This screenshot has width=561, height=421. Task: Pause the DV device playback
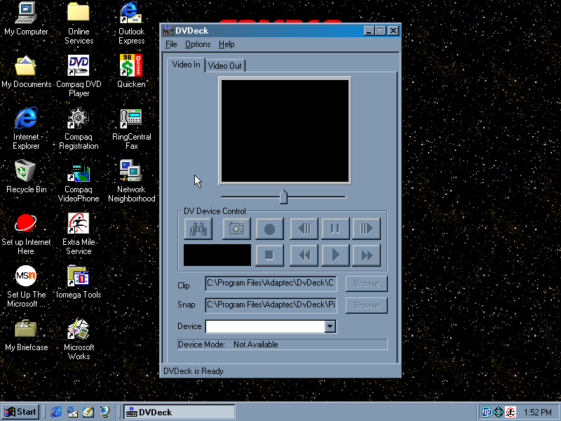pyautogui.click(x=335, y=229)
